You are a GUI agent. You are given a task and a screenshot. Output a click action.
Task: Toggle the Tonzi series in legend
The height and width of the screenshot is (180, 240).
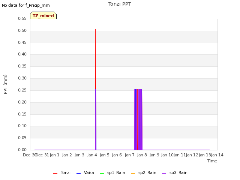62,172
